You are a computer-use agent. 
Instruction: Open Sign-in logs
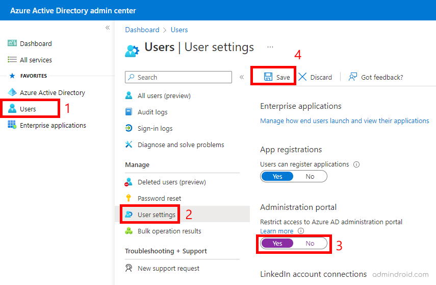point(155,128)
